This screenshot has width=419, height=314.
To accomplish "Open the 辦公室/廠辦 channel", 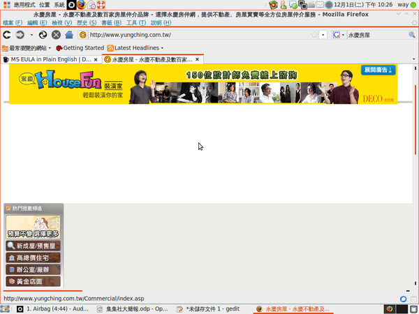I will click(33, 269).
